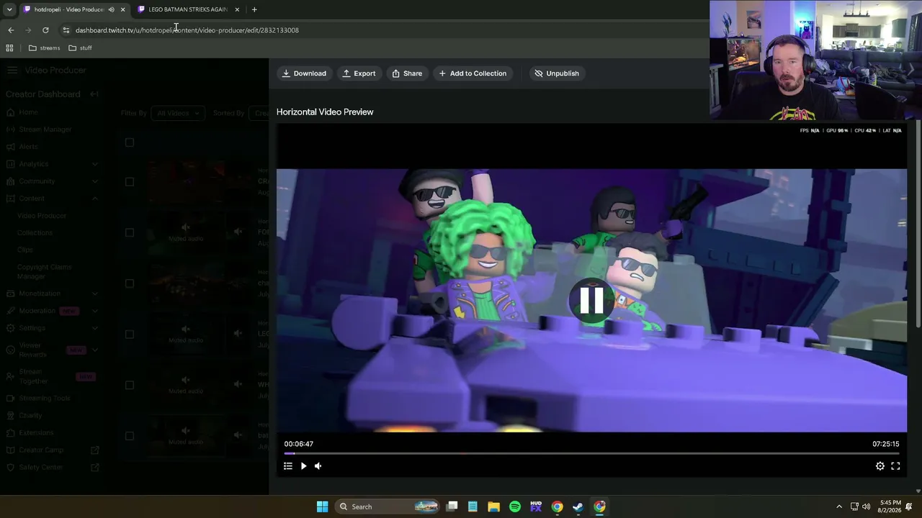The height and width of the screenshot is (518, 922).
Task: Expand the Analytics section
Action: tap(94, 164)
